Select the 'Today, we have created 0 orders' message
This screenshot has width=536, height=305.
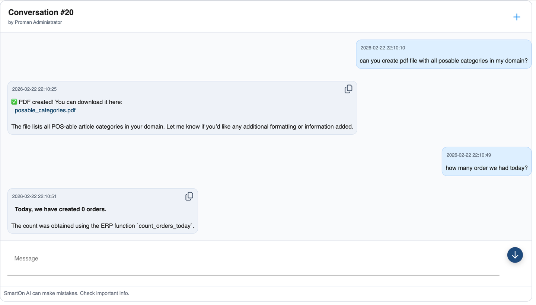(x=61, y=209)
